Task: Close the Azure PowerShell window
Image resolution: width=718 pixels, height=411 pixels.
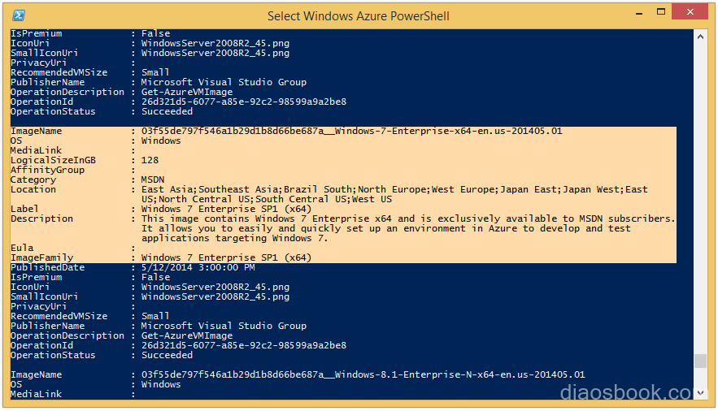Action: click(690, 12)
